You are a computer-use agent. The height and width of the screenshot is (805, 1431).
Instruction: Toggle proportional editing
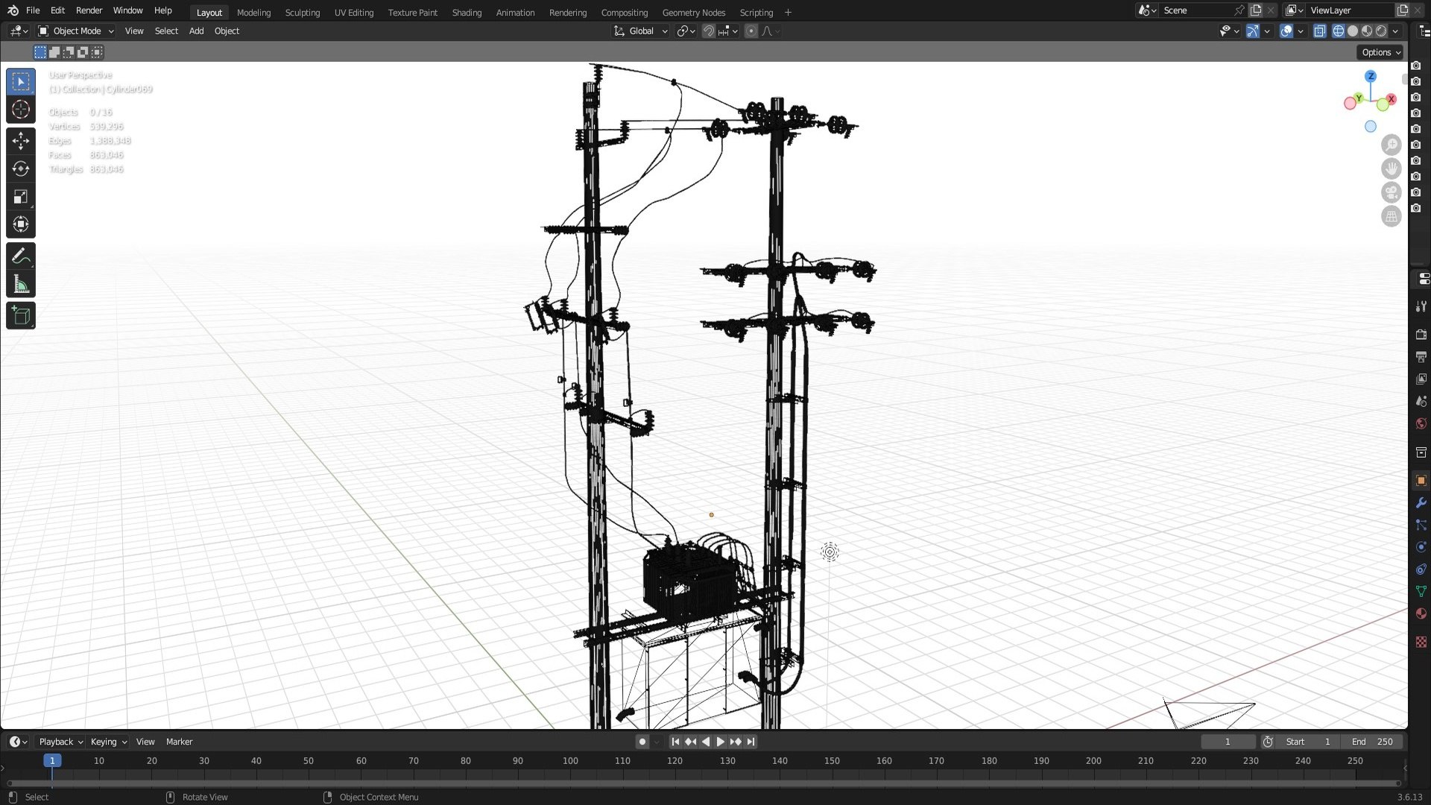[x=751, y=31]
